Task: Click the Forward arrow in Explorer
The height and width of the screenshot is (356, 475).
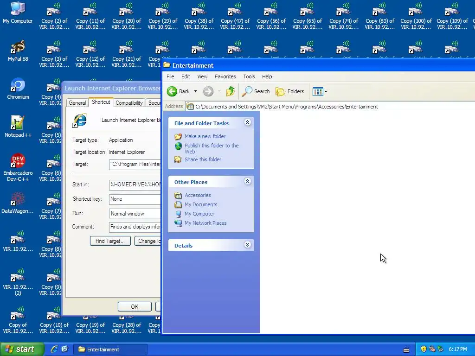Action: [208, 91]
